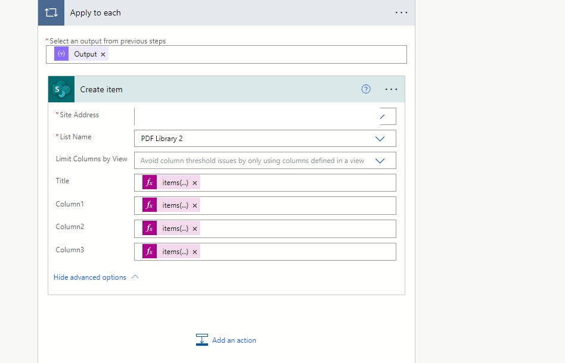The image size is (565, 363).
Task: Click Column1 field fx icon
Action: tap(150, 205)
